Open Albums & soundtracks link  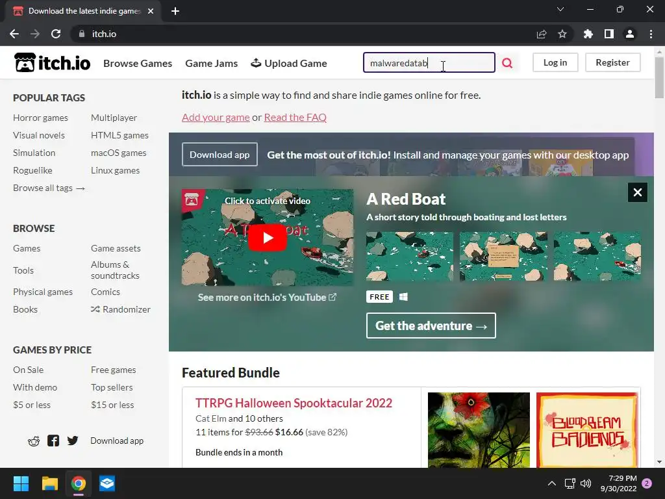(x=116, y=270)
